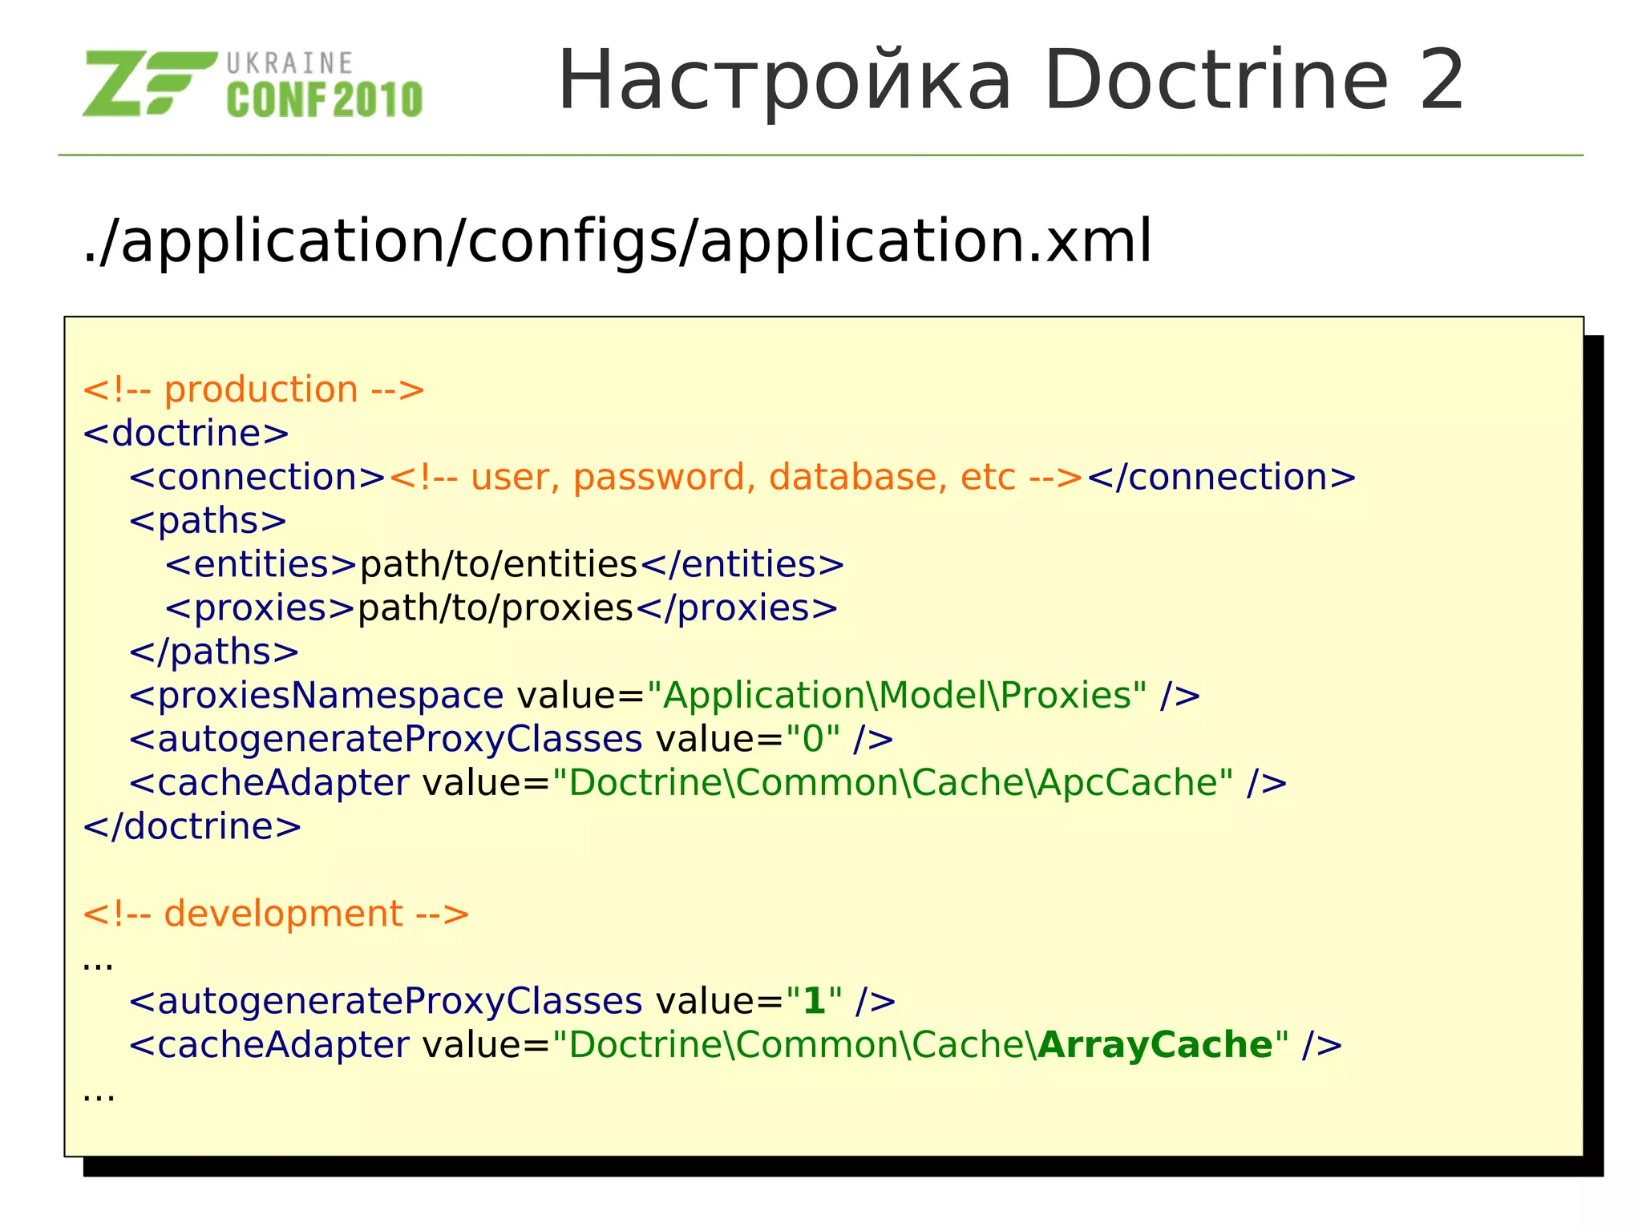Click the opening '<doctrine>' tag
The width and height of the screenshot is (1642, 1231).
186,434
